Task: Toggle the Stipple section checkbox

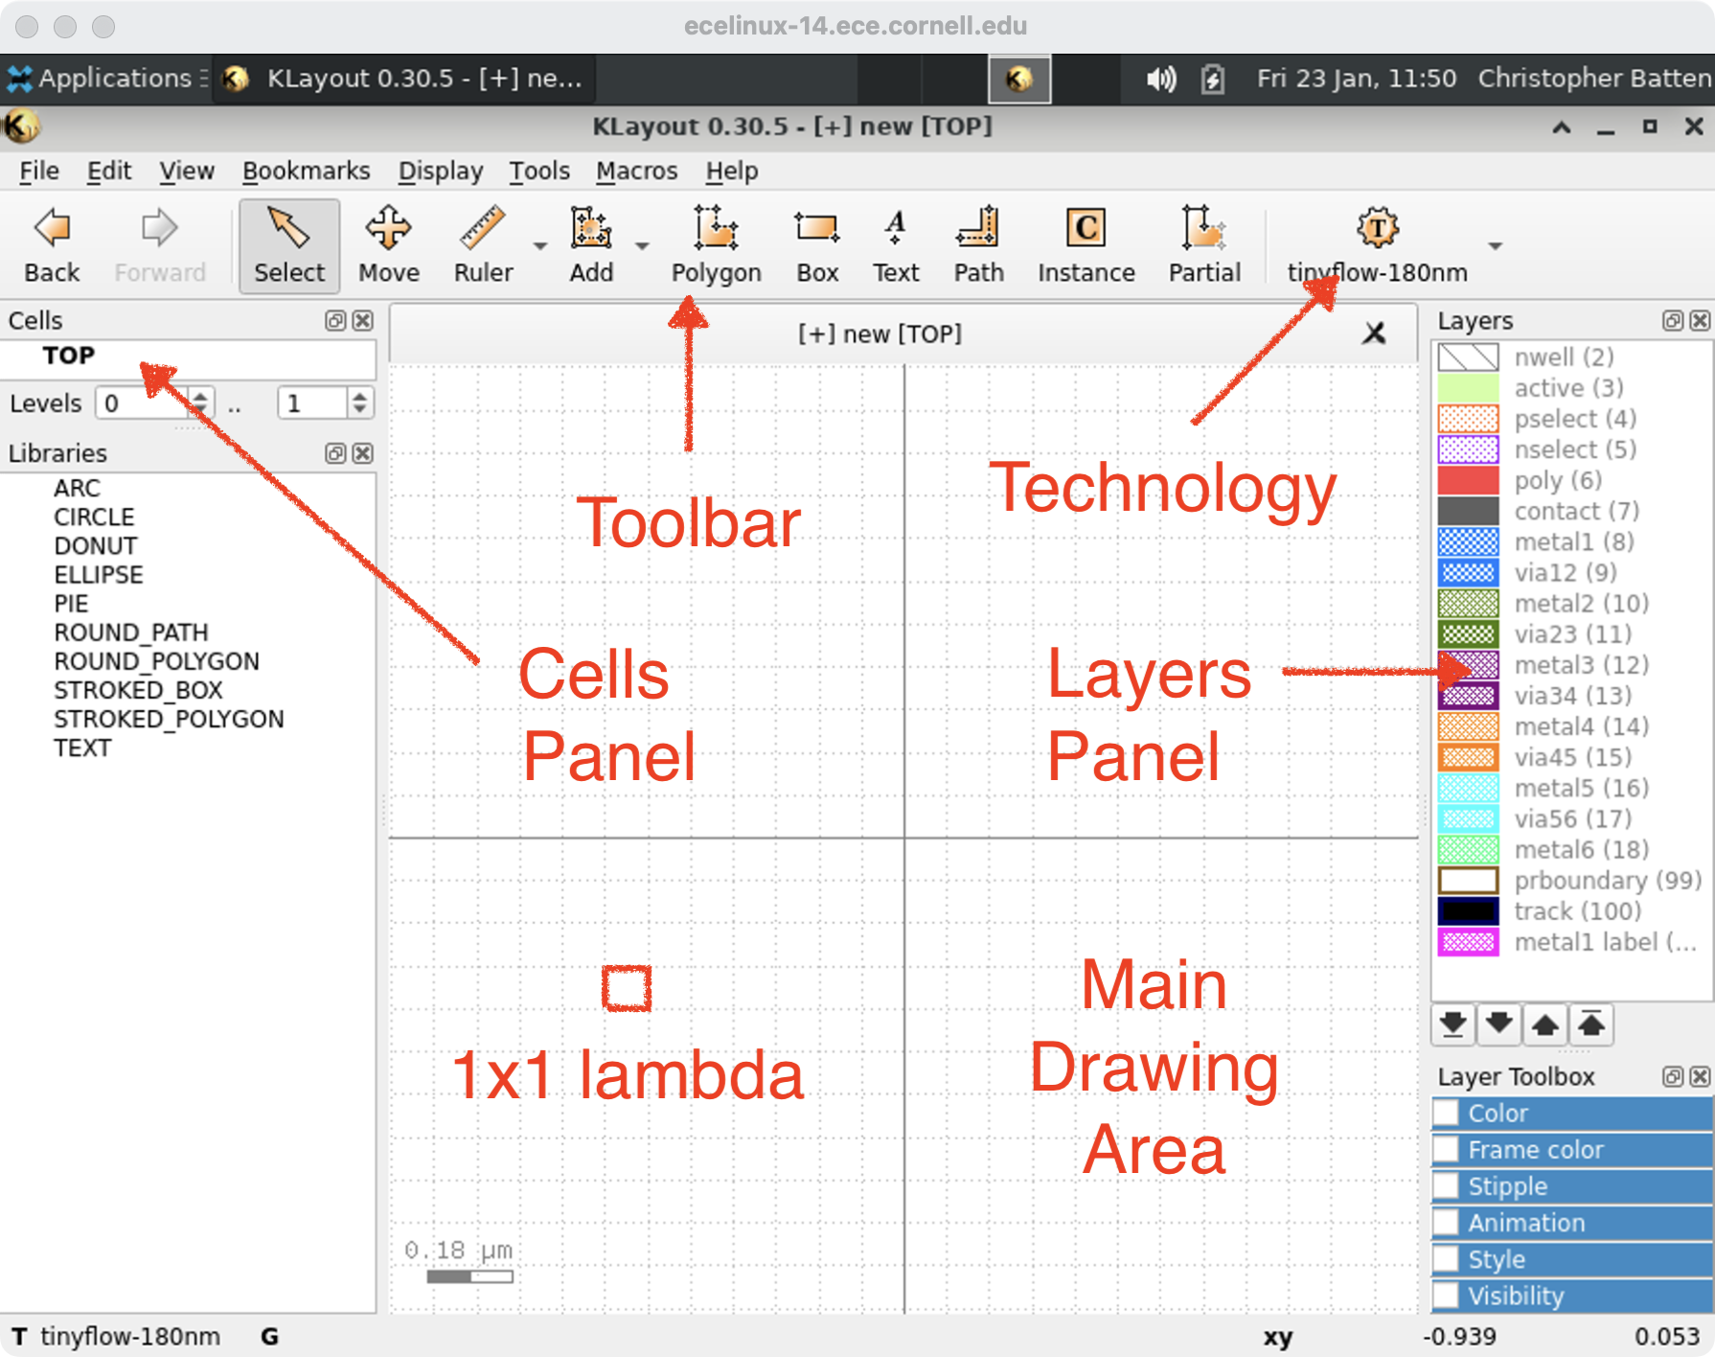Action: tap(1447, 1186)
